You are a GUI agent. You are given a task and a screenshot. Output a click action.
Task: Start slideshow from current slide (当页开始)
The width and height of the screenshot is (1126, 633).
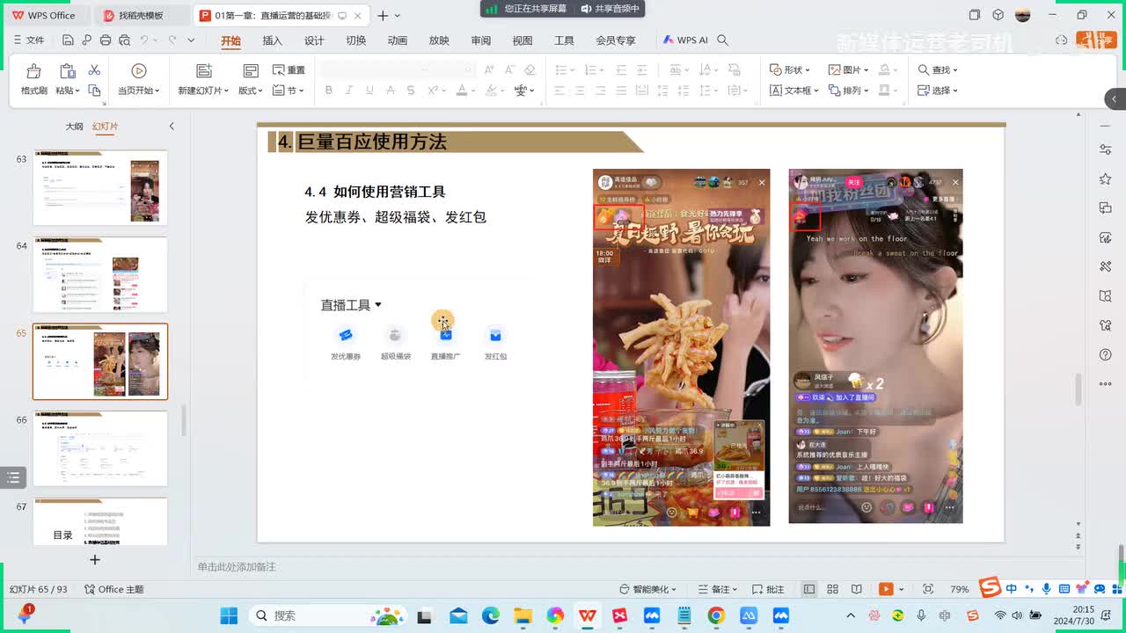[x=138, y=79]
